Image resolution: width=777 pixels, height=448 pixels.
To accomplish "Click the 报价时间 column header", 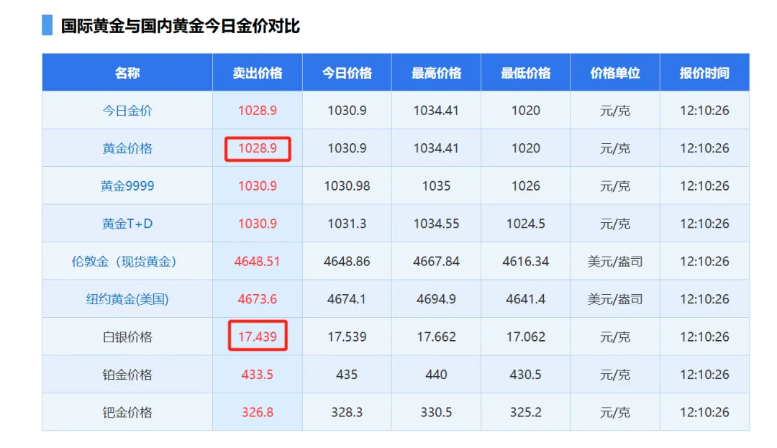I will pos(704,73).
